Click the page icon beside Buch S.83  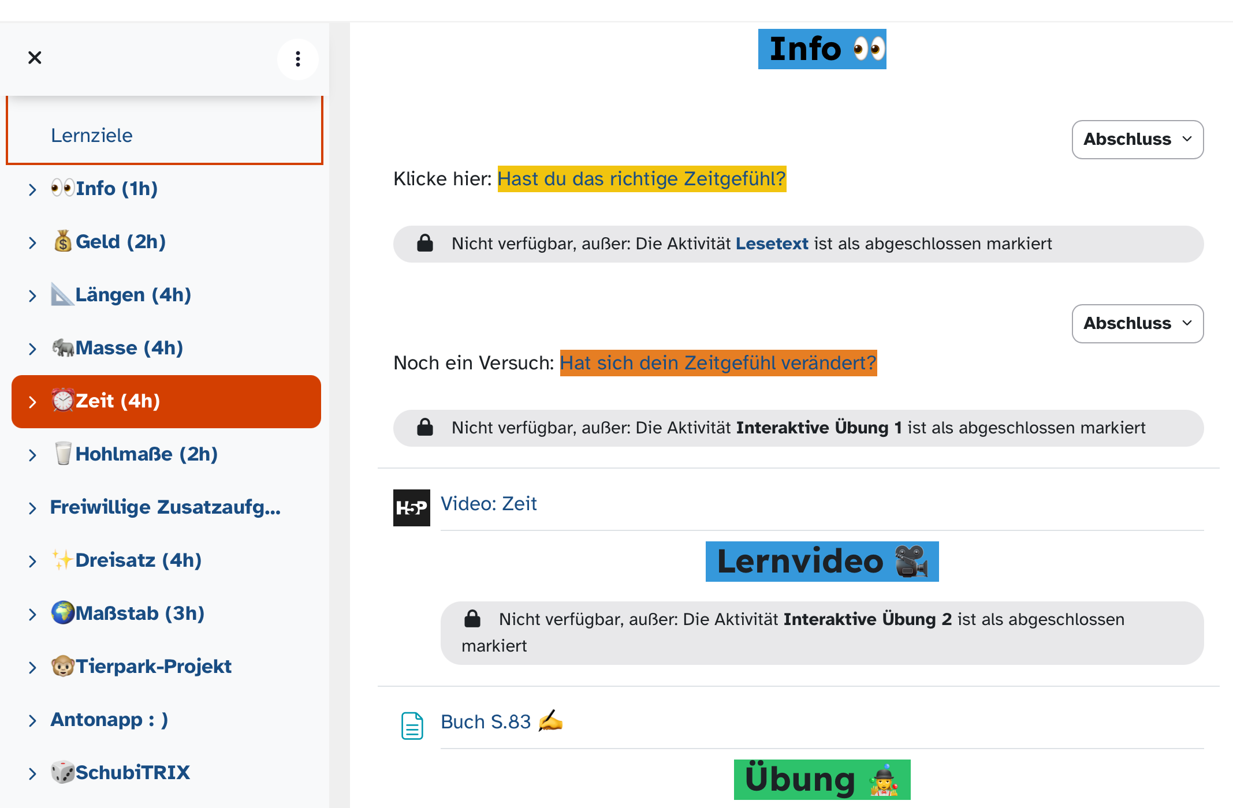click(412, 725)
